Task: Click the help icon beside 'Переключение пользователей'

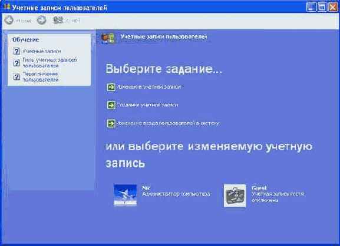Action: tap(16, 76)
